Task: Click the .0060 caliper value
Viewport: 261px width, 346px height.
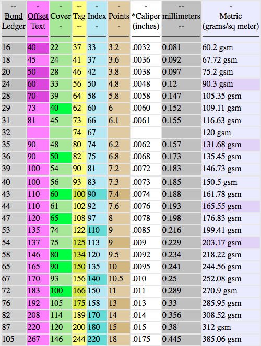Action: [141, 108]
